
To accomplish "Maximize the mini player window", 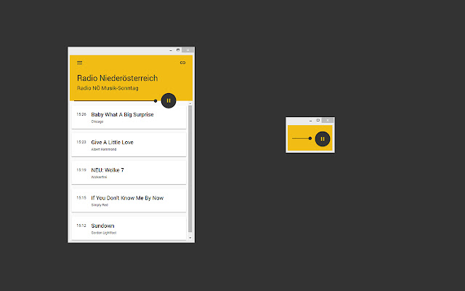I will [x=318, y=120].
